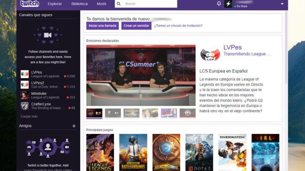Open the Battlegrounds game cover
Viewport: 305px width, 171px height.
pos(133,152)
